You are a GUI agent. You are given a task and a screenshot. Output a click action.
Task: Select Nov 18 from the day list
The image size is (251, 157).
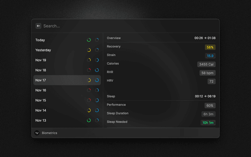[59, 70]
